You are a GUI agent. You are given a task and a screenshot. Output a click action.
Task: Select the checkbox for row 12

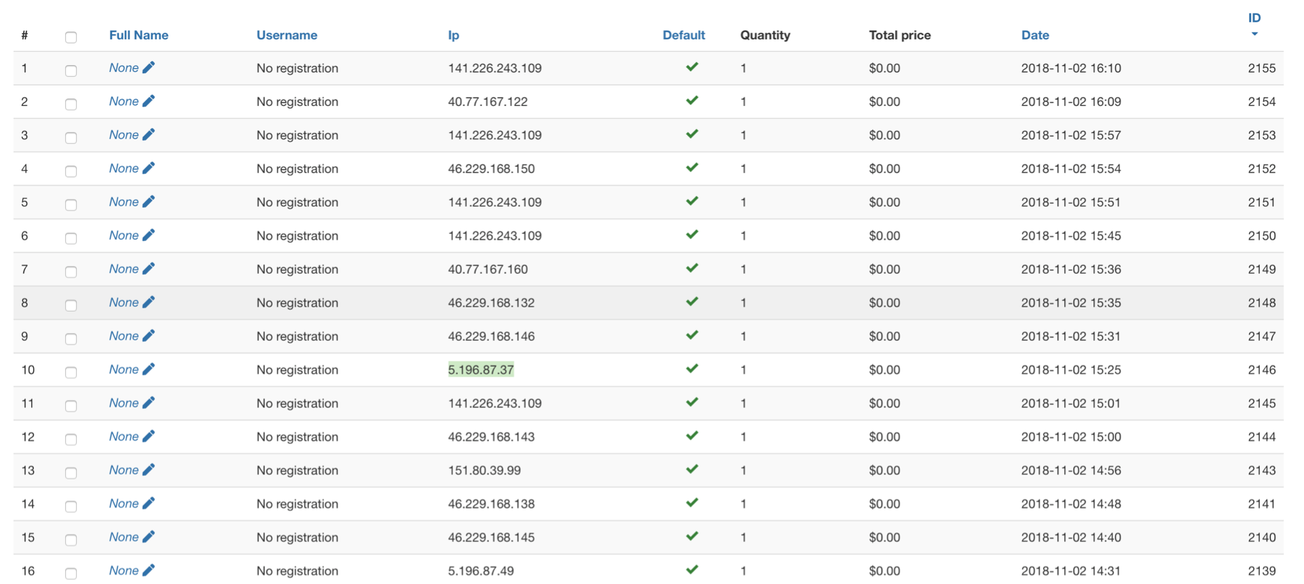click(x=71, y=439)
